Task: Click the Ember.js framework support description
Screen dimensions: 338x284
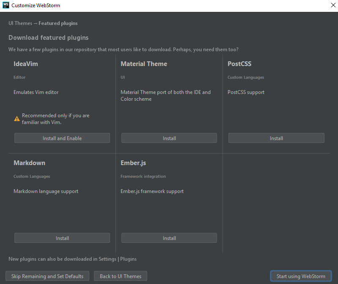Action: (152, 191)
